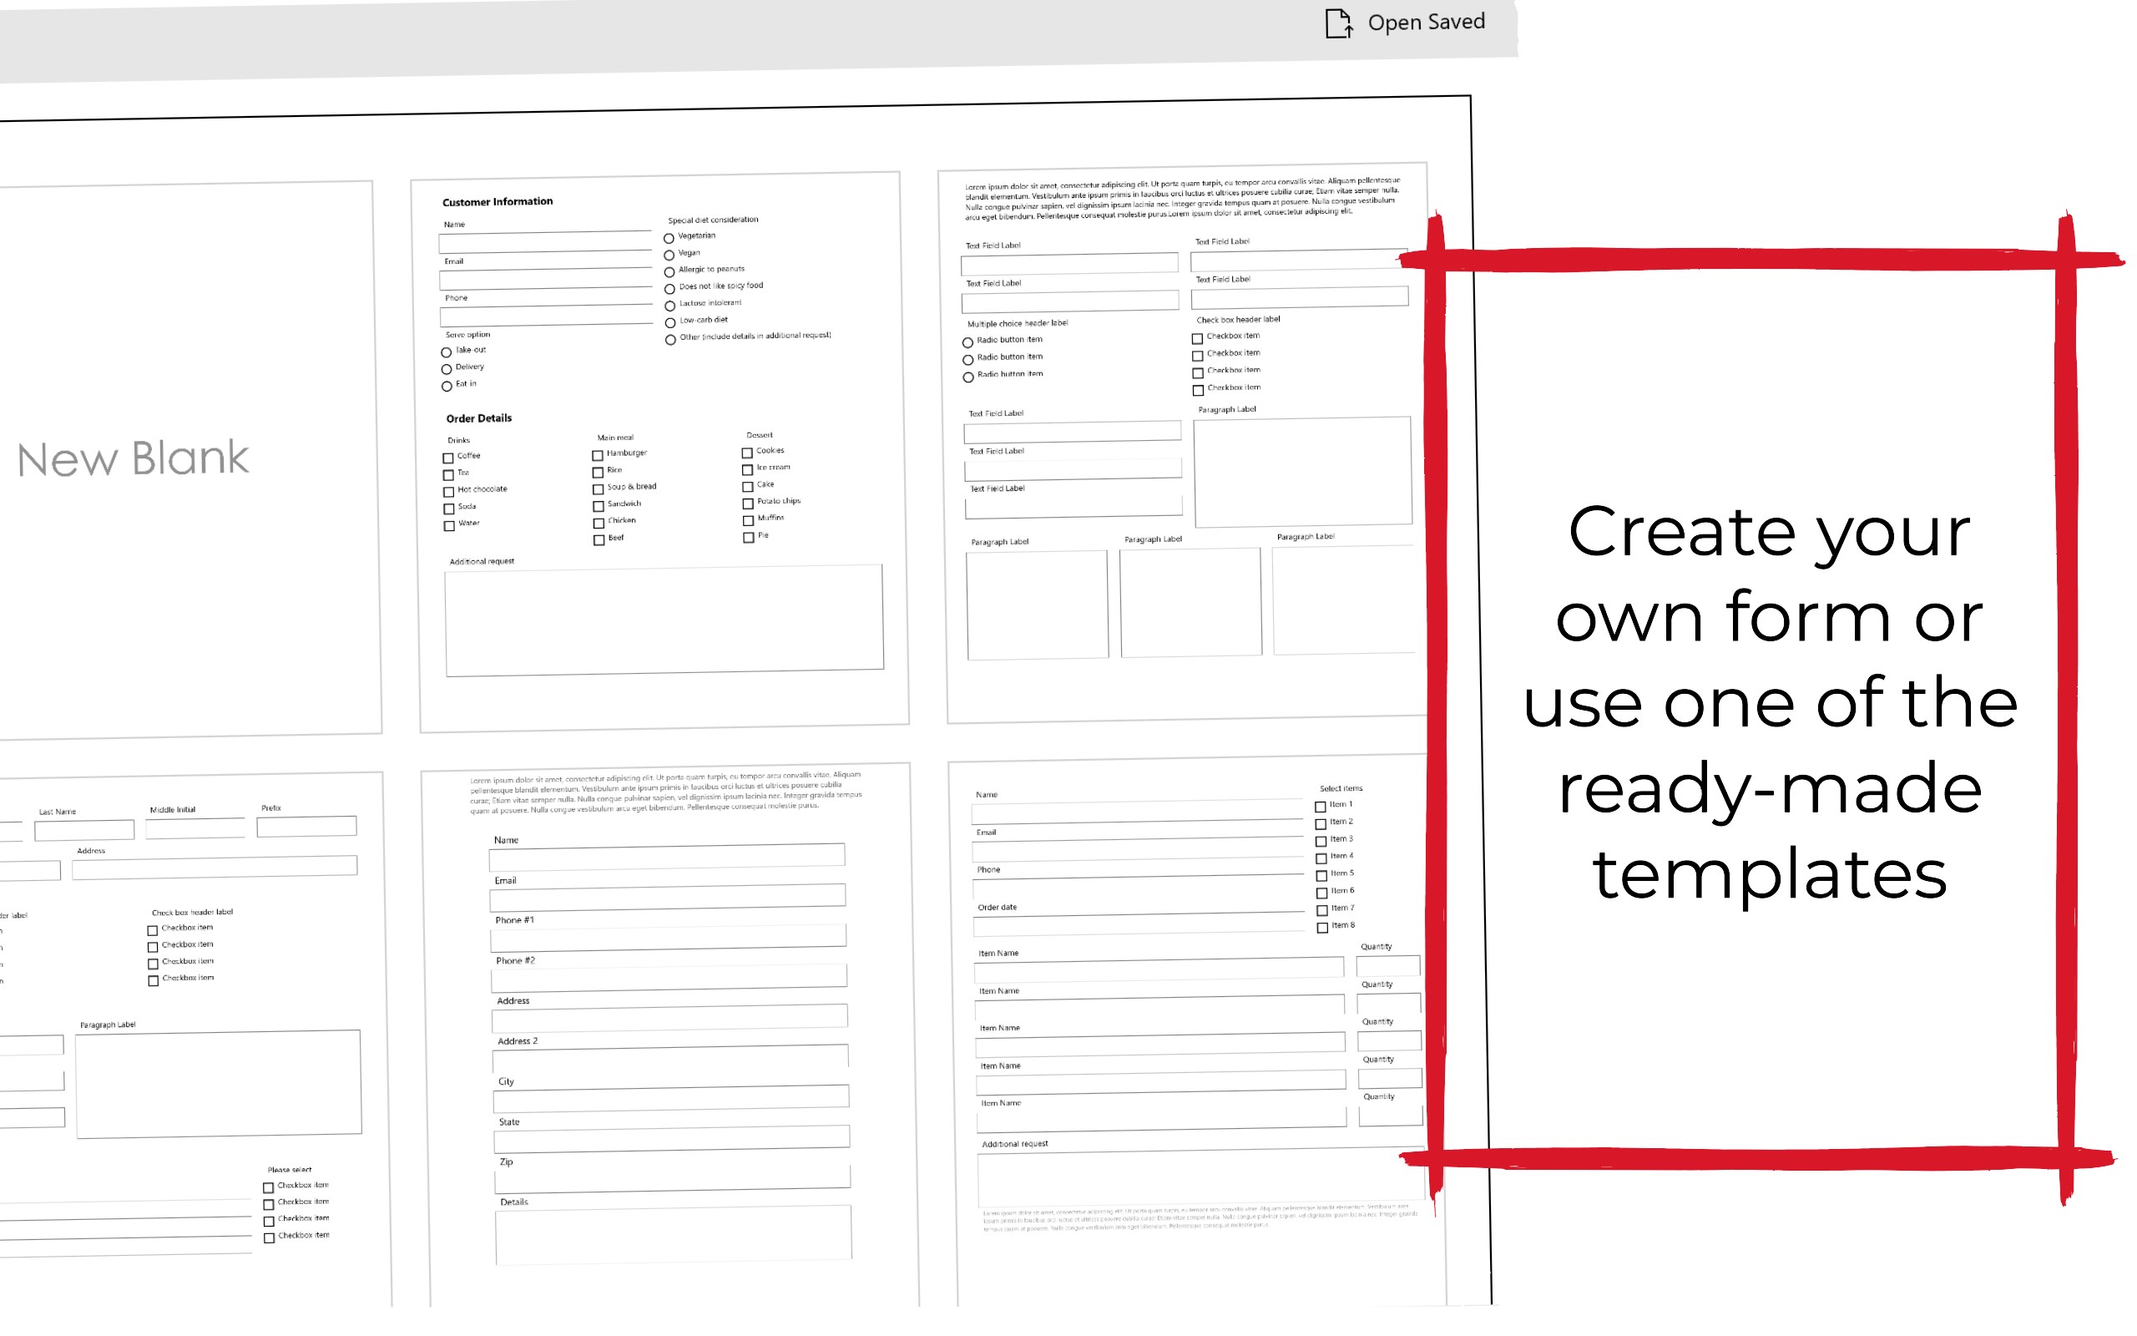
Task: Click the Create your own form caption
Action: [1769, 702]
